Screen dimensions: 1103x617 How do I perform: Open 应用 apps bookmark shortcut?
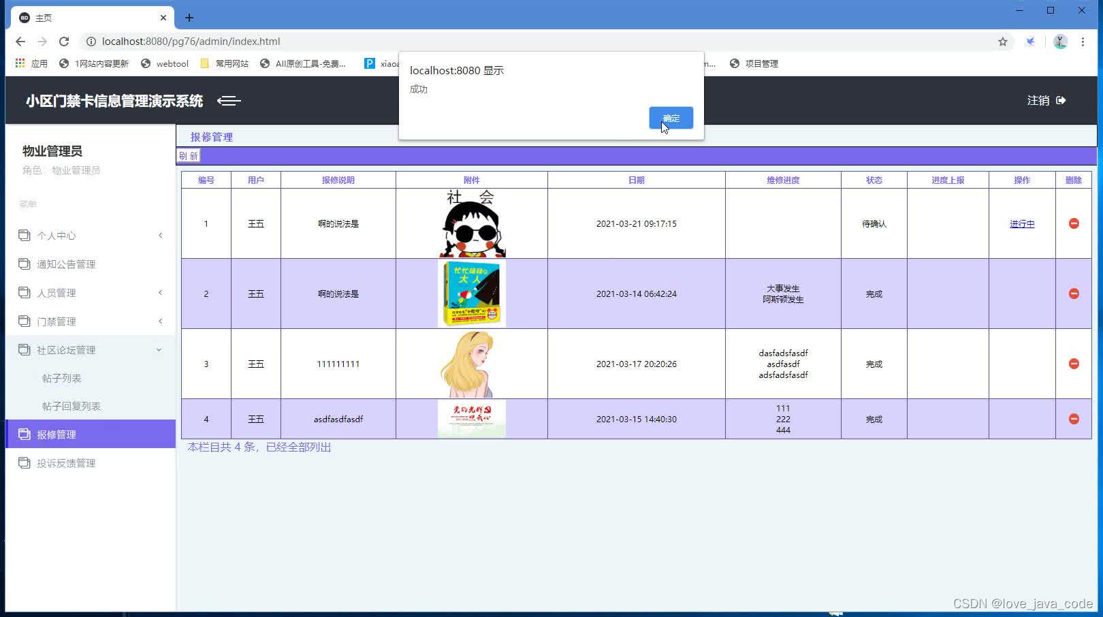coord(31,63)
